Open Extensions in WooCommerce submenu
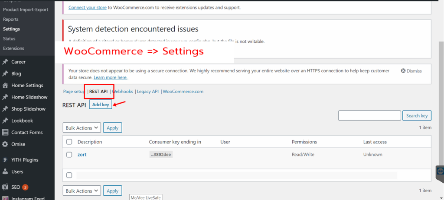This screenshot has height=200, width=444. pos(13,48)
